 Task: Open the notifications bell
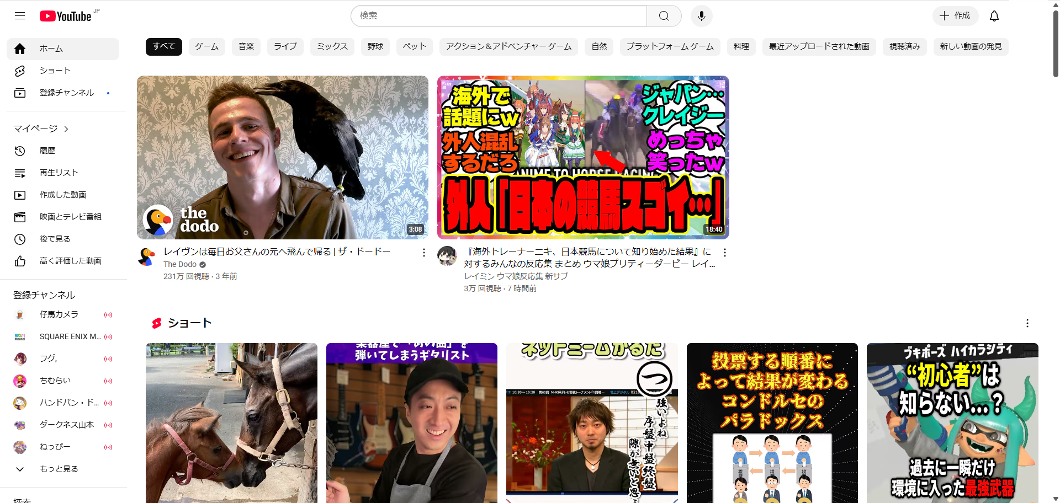tap(994, 16)
